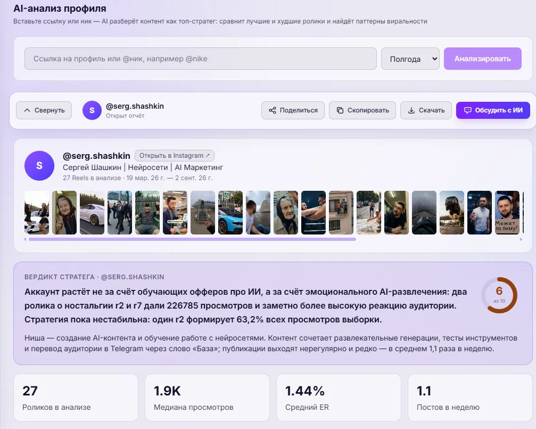Click the 27 Reels в анализе date line
Viewport: 536px width, 429px height.
[x=137, y=178]
